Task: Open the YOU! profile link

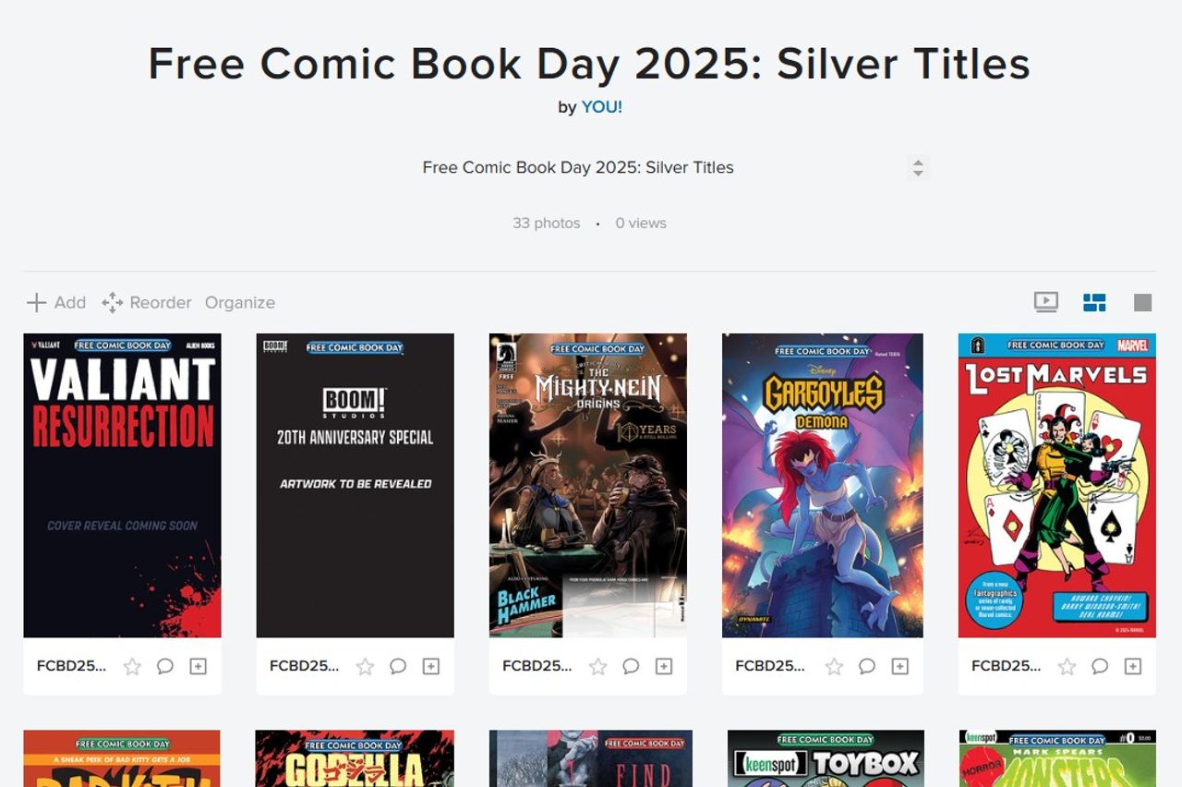Action: [x=602, y=107]
